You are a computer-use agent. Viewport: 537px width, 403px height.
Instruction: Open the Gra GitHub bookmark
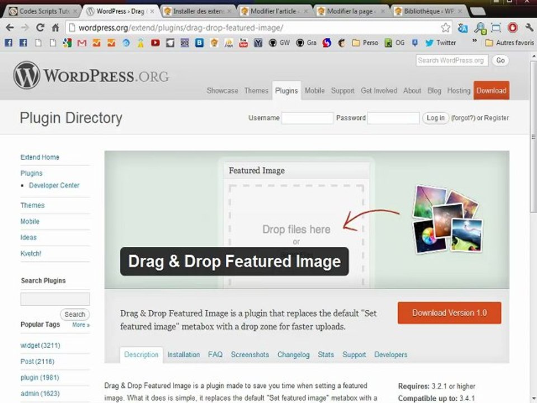pos(306,43)
